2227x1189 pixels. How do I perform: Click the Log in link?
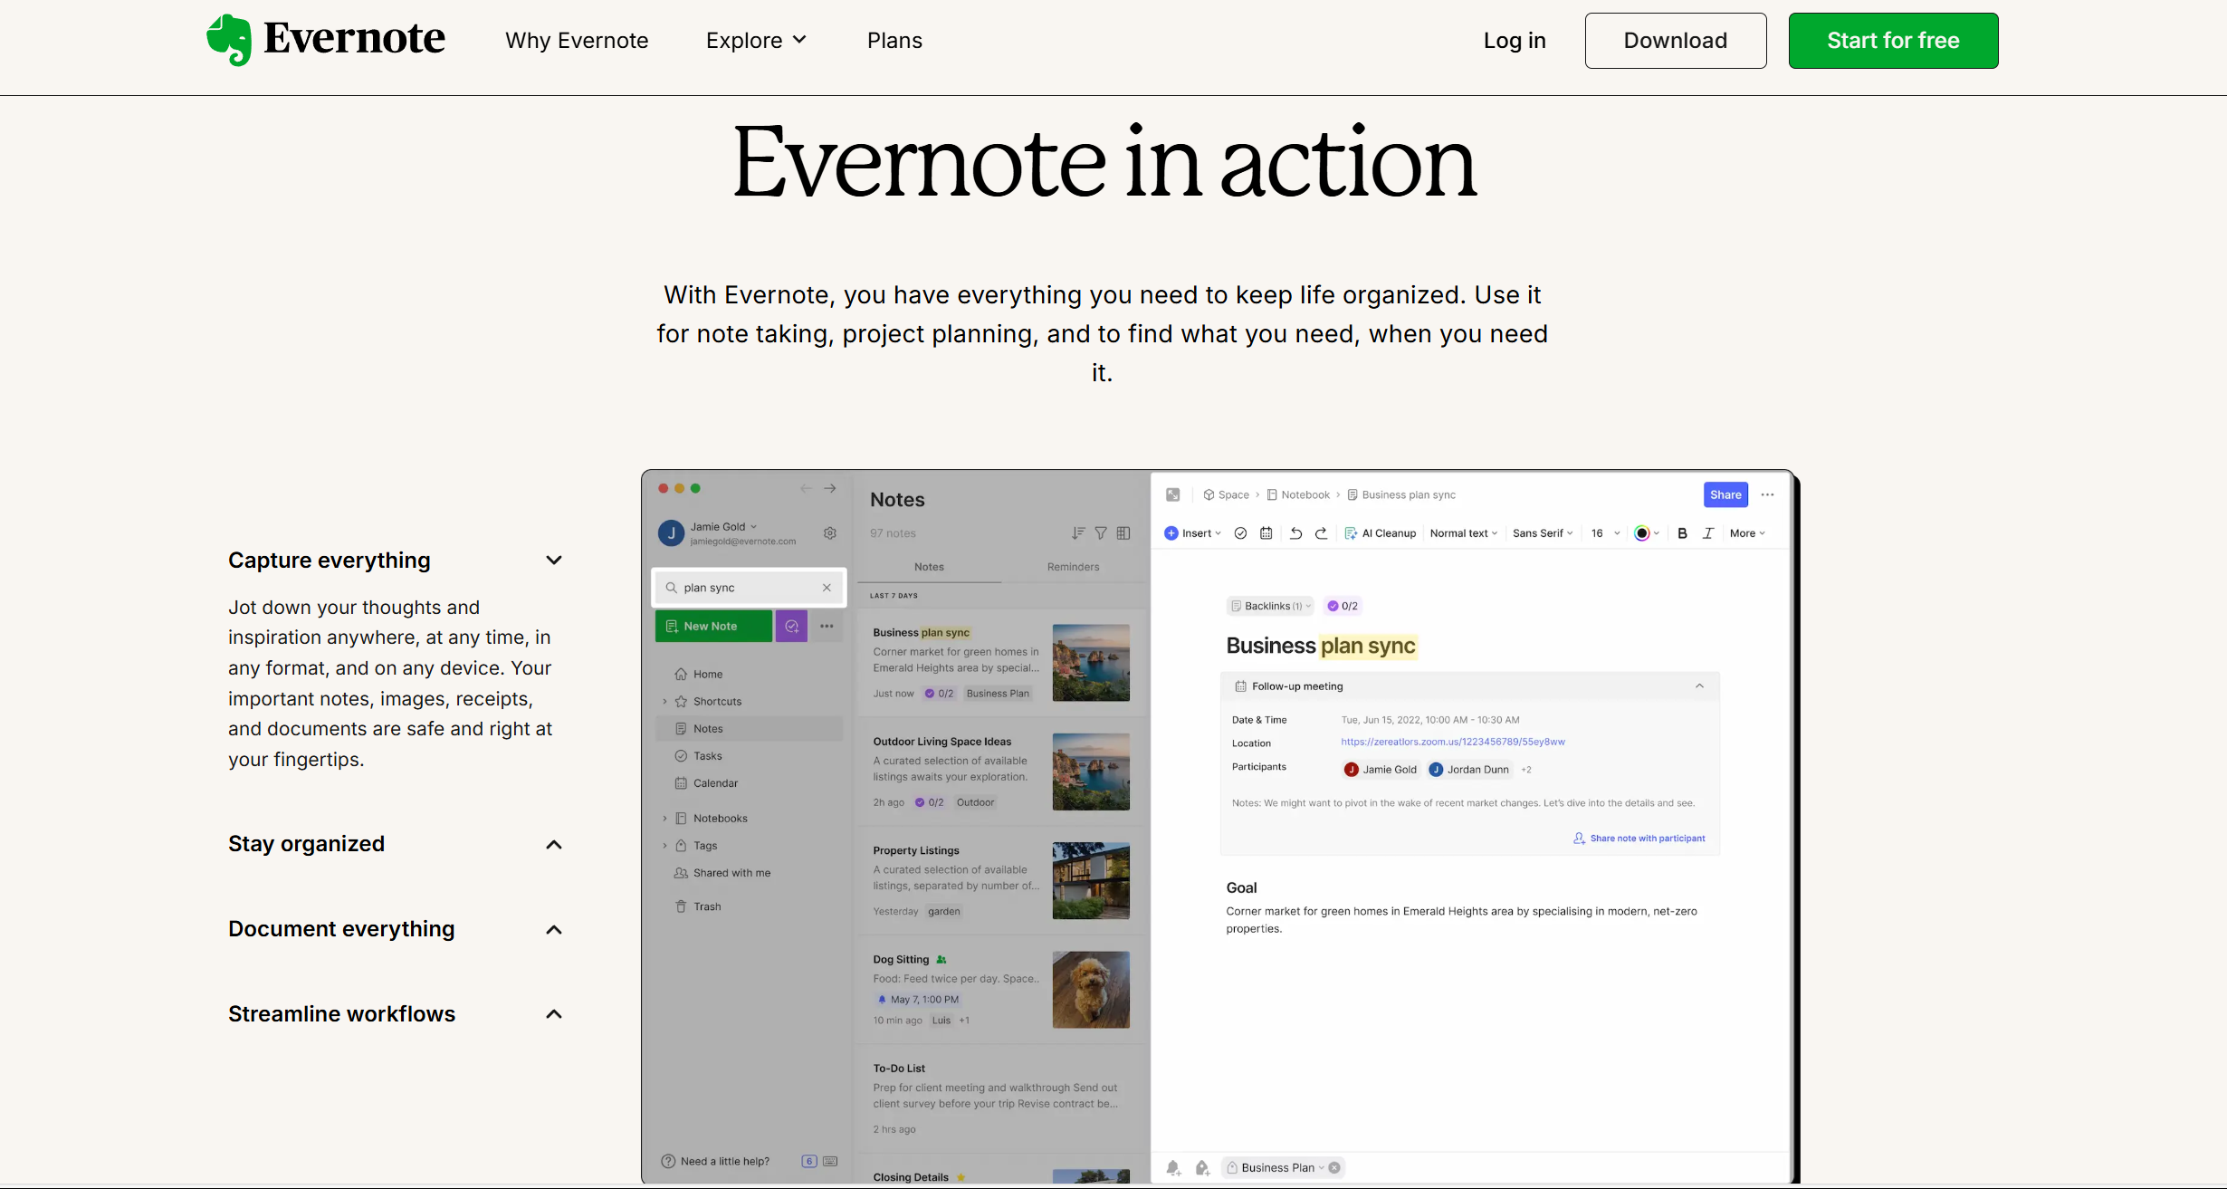pos(1514,41)
